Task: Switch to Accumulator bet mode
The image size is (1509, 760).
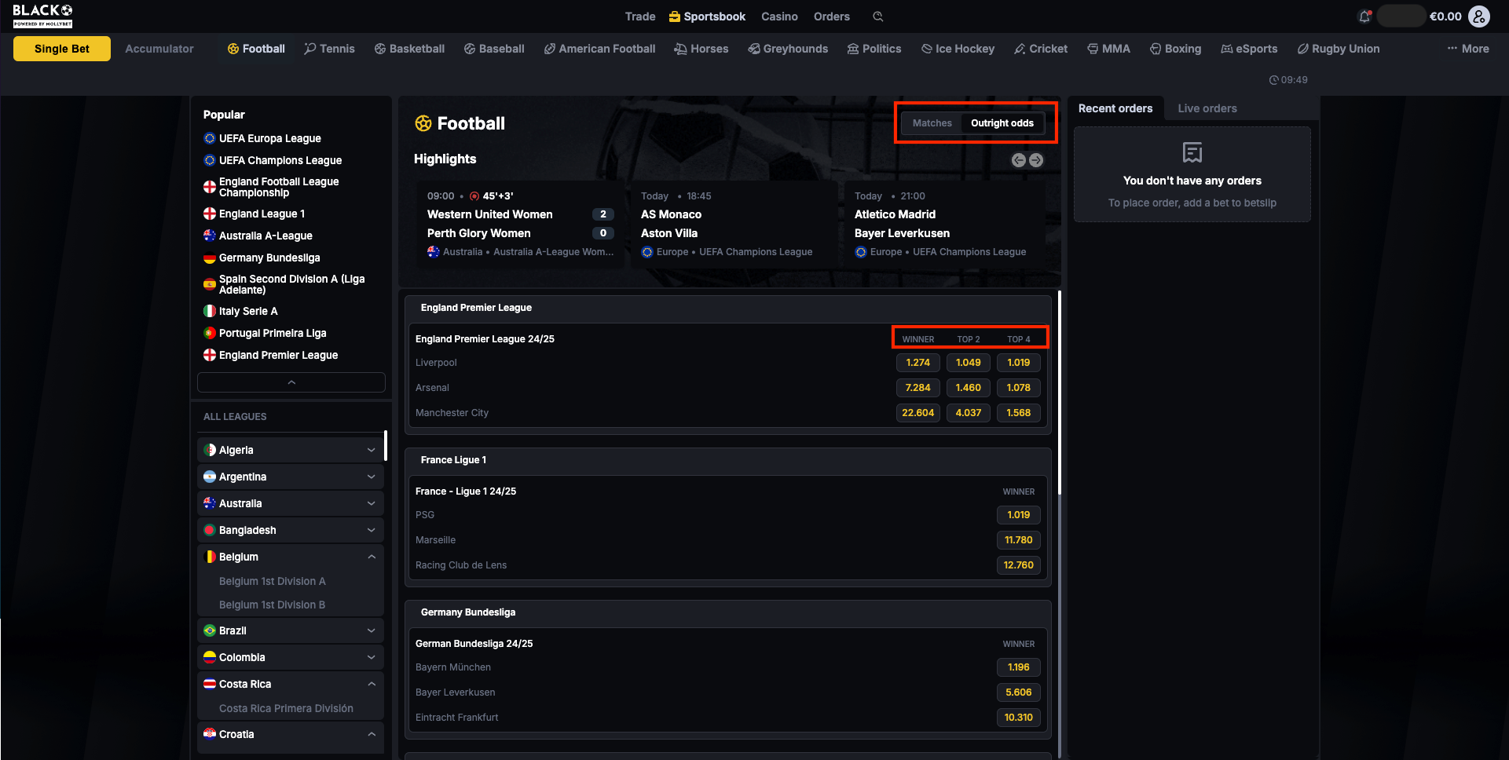Action: pyautogui.click(x=159, y=49)
